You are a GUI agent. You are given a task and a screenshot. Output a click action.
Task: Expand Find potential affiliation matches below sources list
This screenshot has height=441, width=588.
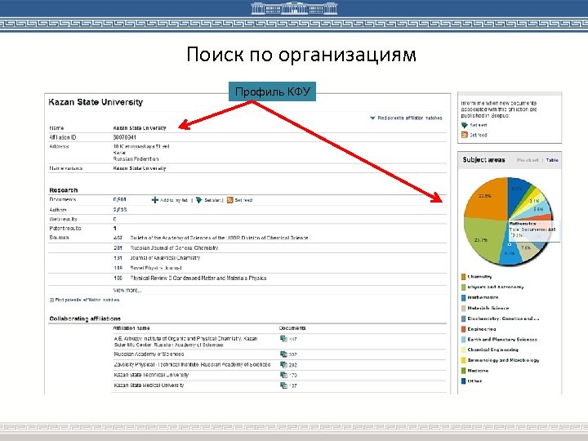[84, 300]
